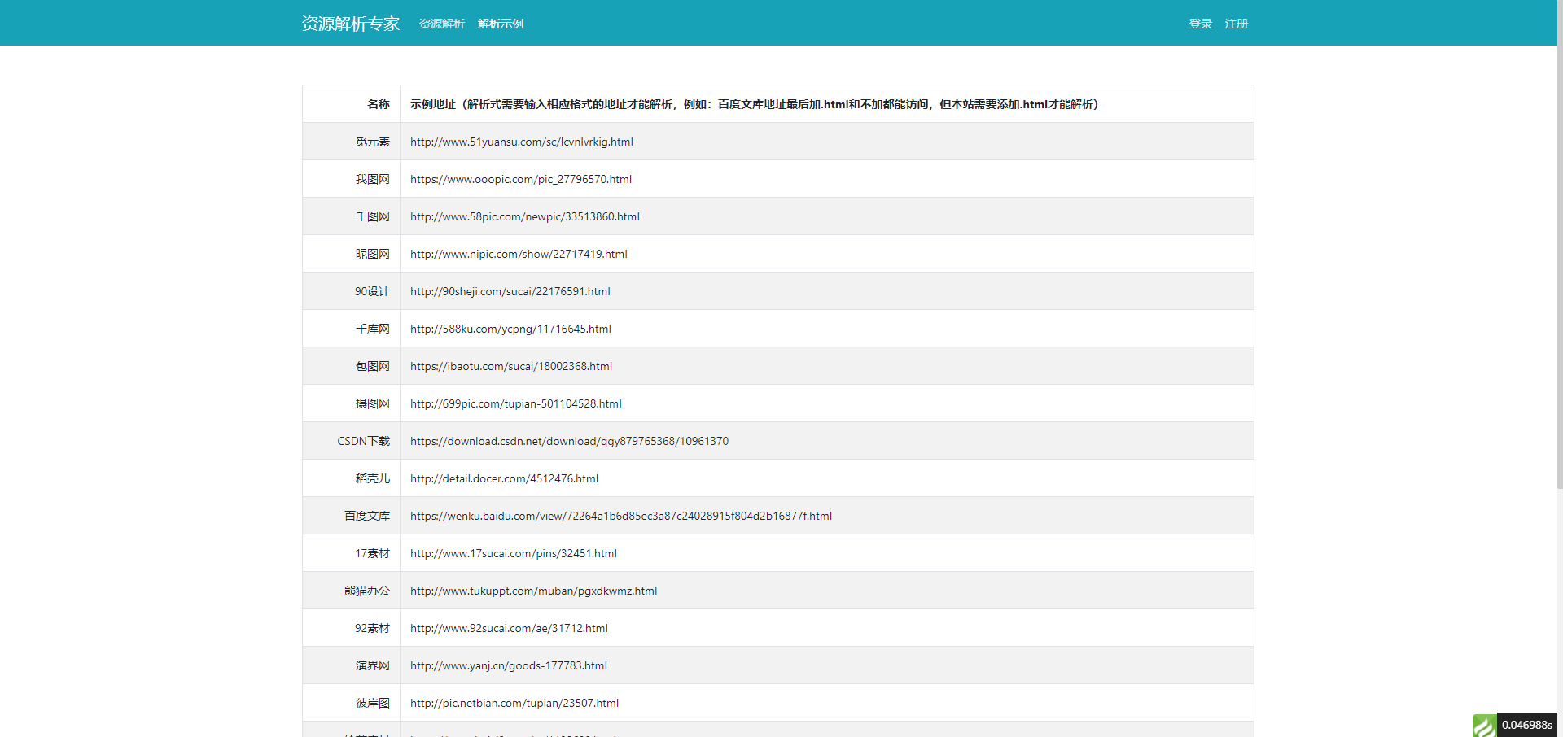Click the page vertical scrollbar
Viewport: 1563px width, 737px height.
pos(1560,244)
